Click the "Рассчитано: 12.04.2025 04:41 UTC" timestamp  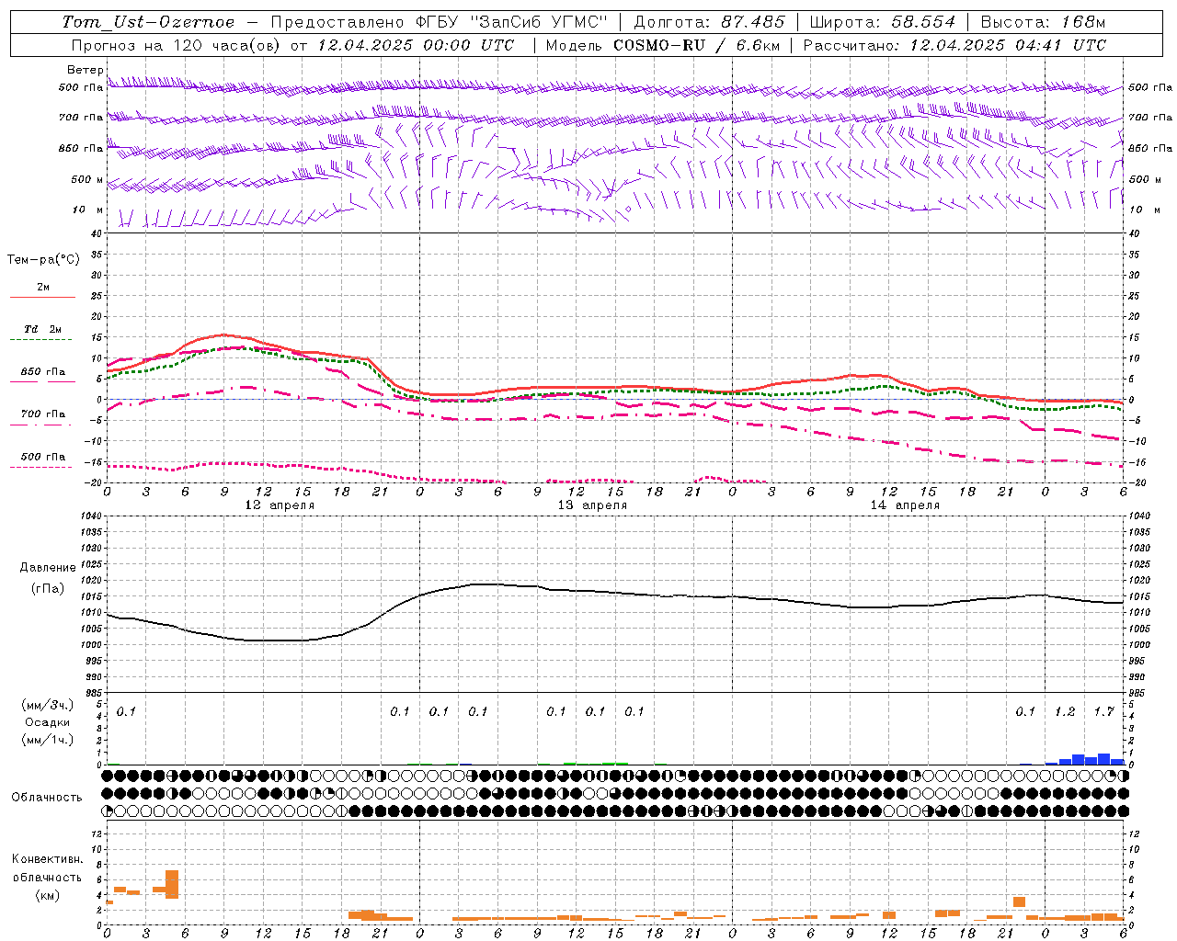(954, 45)
